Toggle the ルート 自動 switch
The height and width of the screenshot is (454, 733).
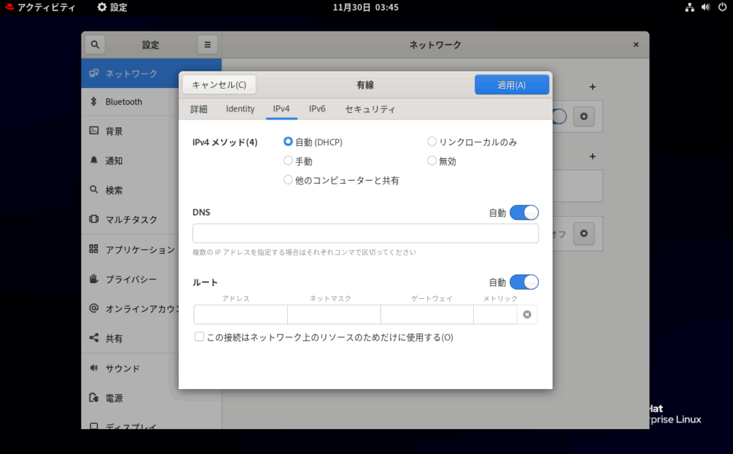(x=524, y=282)
